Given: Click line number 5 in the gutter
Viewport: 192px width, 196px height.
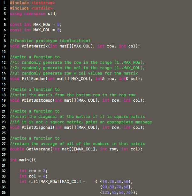Looking at the screenshot, I should pyautogui.click(x=5, y=25).
